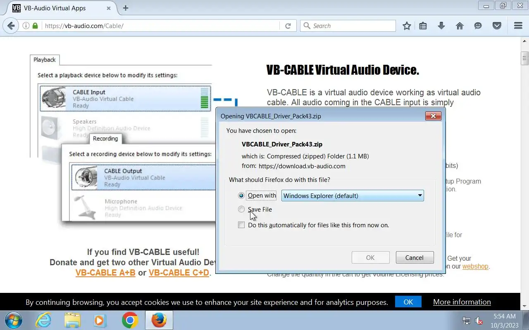Click the VBCABLE_Driver_Pack43.zip file name text
Image resolution: width=529 pixels, height=330 pixels.
[282, 144]
